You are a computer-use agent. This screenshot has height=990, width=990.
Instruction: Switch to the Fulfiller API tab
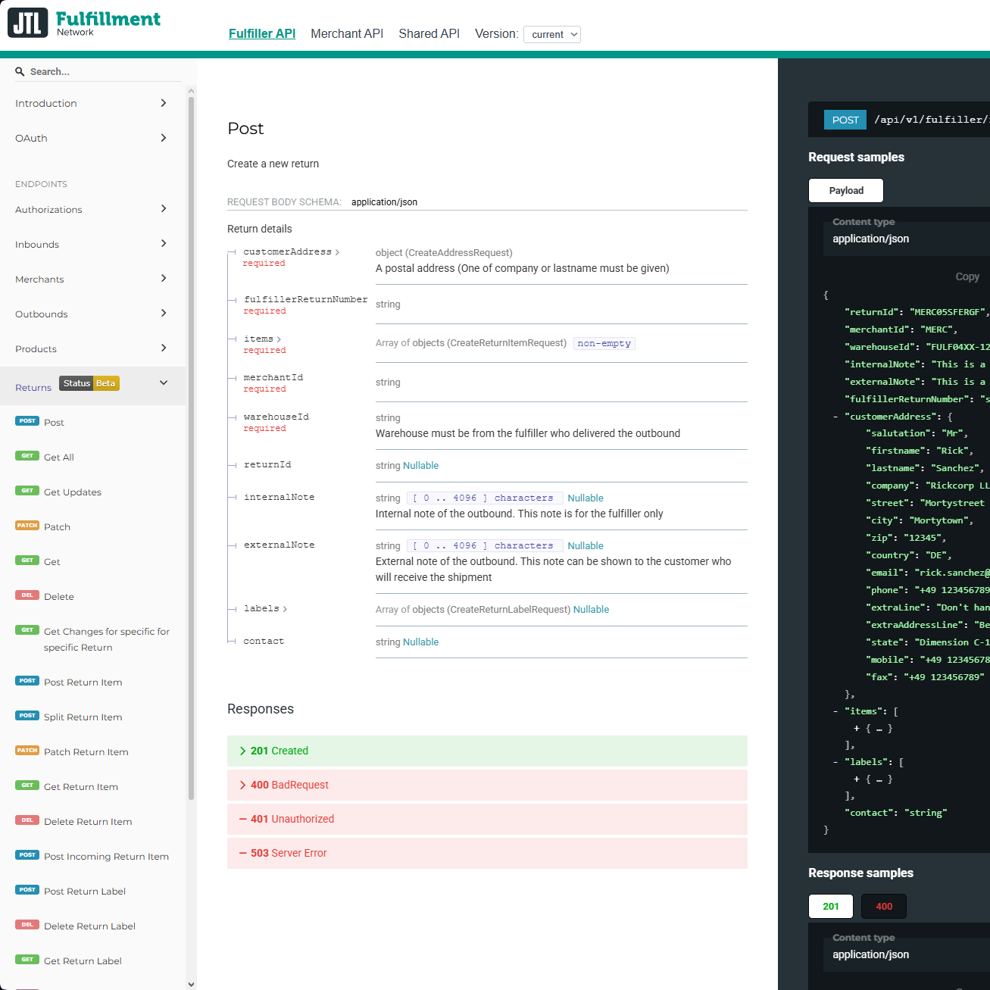click(x=262, y=33)
